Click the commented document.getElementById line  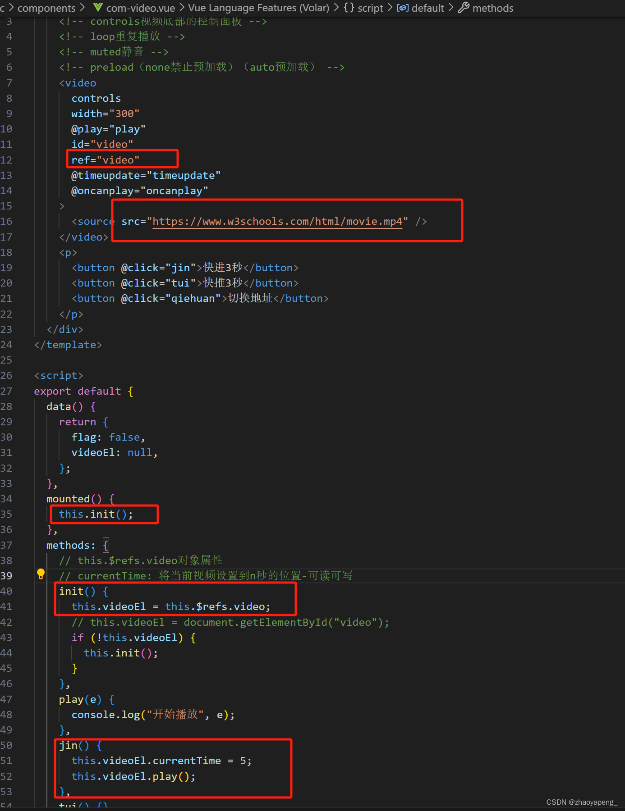tap(230, 622)
